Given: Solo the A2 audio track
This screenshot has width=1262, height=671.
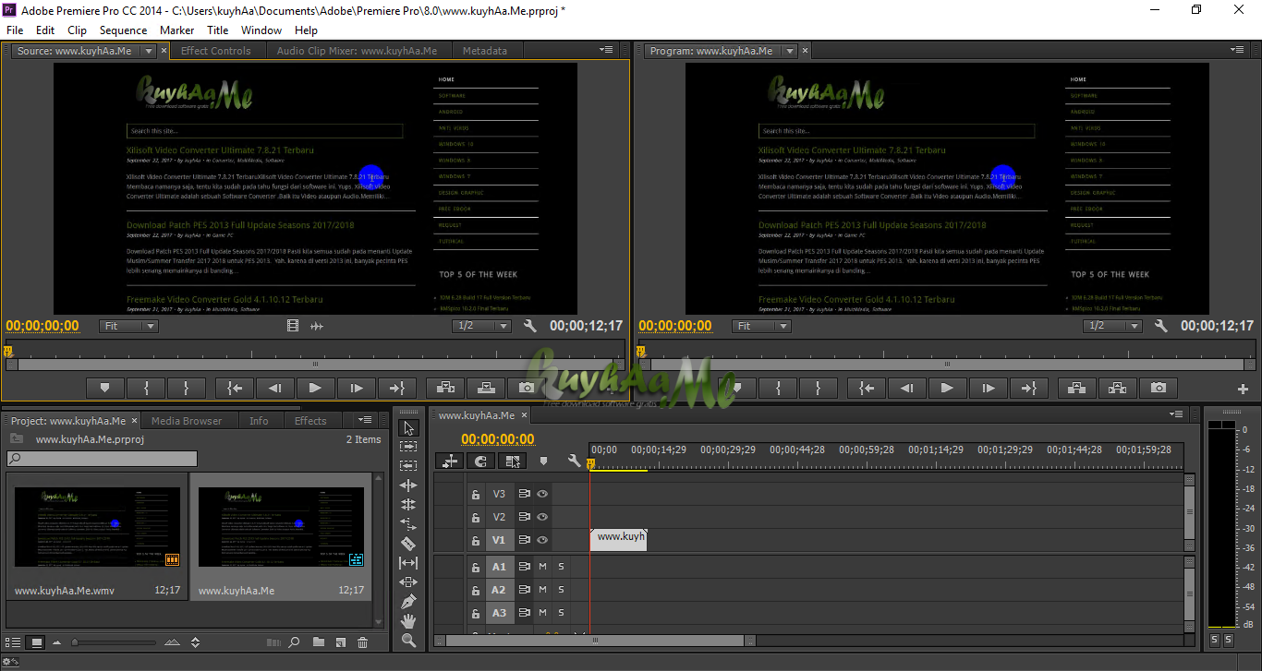Looking at the screenshot, I should (561, 589).
